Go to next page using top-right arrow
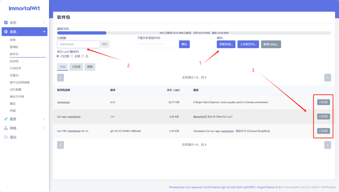 click(327, 78)
